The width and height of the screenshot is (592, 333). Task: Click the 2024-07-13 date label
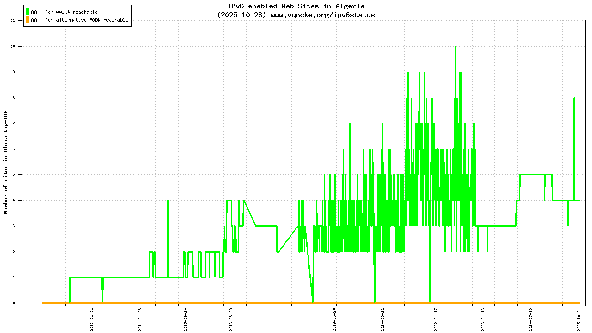(x=530, y=318)
